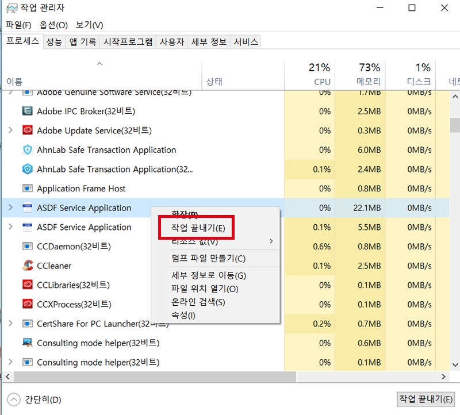Click the horizontal scrollbar left arrow
This screenshot has width=460, height=415.
pyautogui.click(x=7, y=376)
